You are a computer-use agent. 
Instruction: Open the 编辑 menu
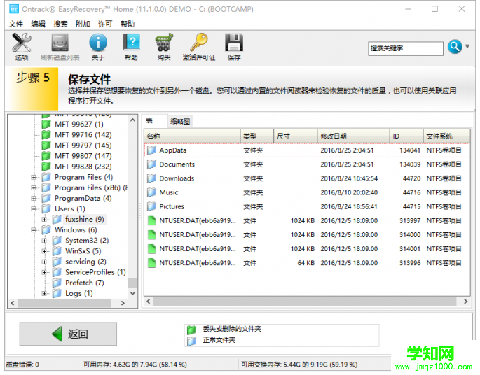tap(38, 24)
